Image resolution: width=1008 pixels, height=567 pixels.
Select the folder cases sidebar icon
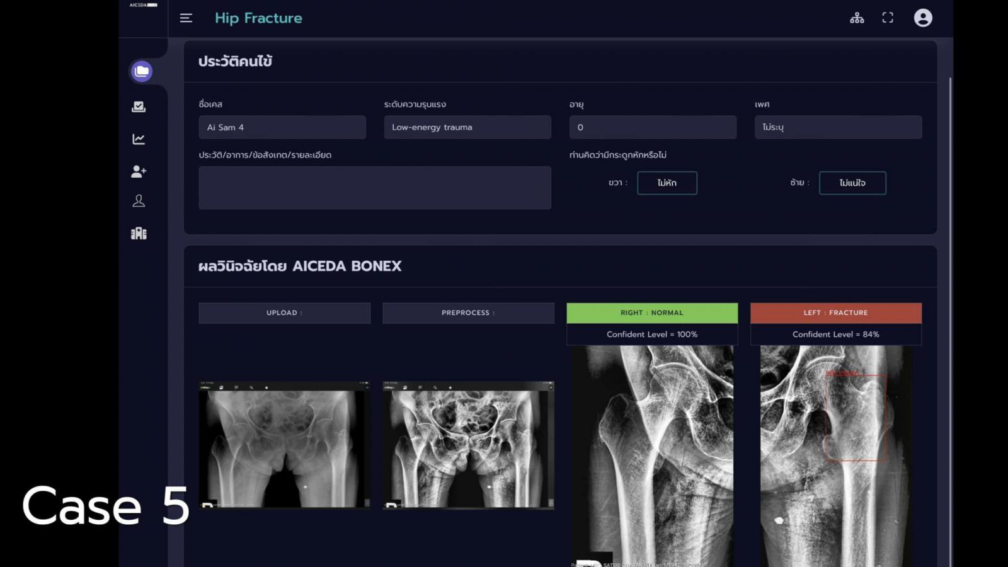tap(142, 71)
